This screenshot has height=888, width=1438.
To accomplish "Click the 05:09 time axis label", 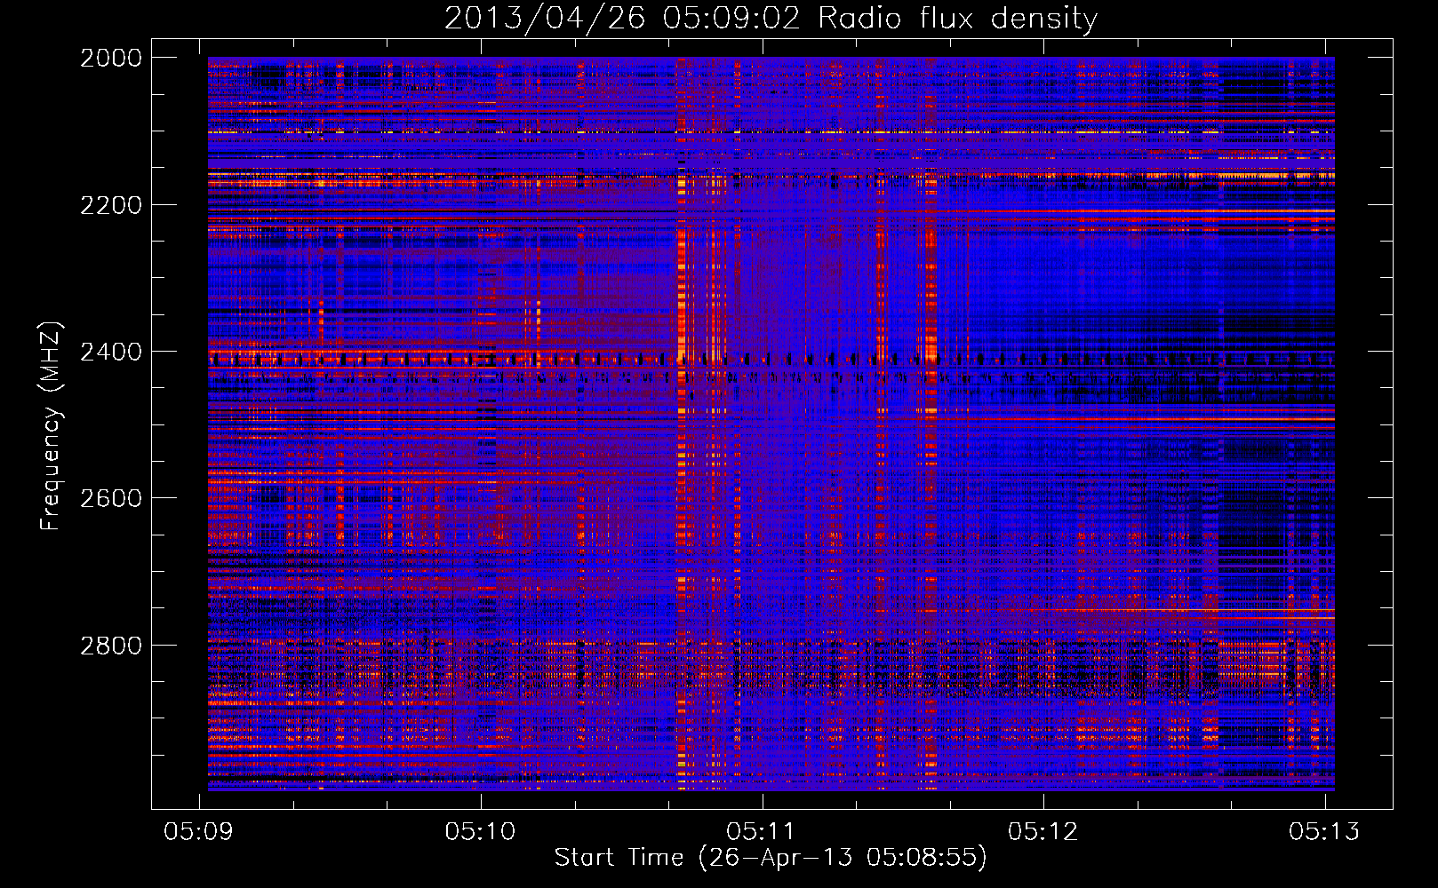I will pyautogui.click(x=199, y=831).
